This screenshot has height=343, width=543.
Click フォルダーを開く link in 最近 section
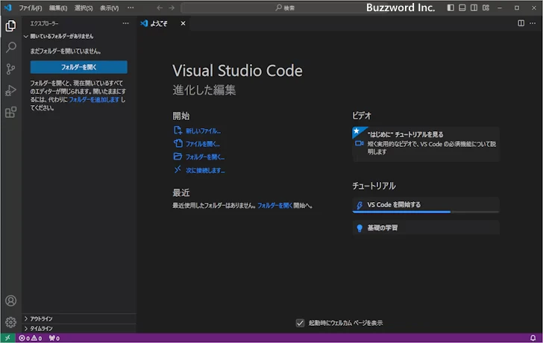[275, 206]
